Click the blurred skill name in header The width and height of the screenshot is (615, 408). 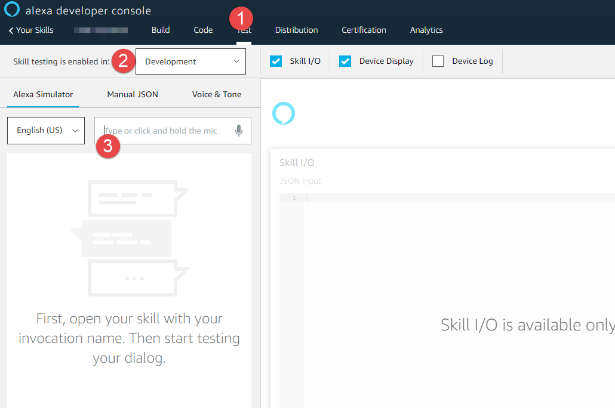click(x=101, y=30)
